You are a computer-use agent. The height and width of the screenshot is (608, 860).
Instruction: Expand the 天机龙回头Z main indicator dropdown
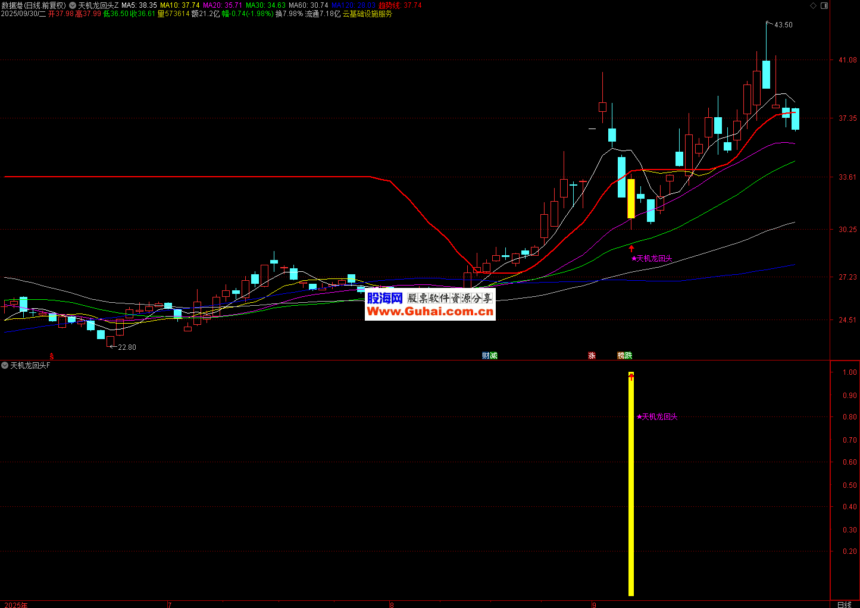(73, 5)
